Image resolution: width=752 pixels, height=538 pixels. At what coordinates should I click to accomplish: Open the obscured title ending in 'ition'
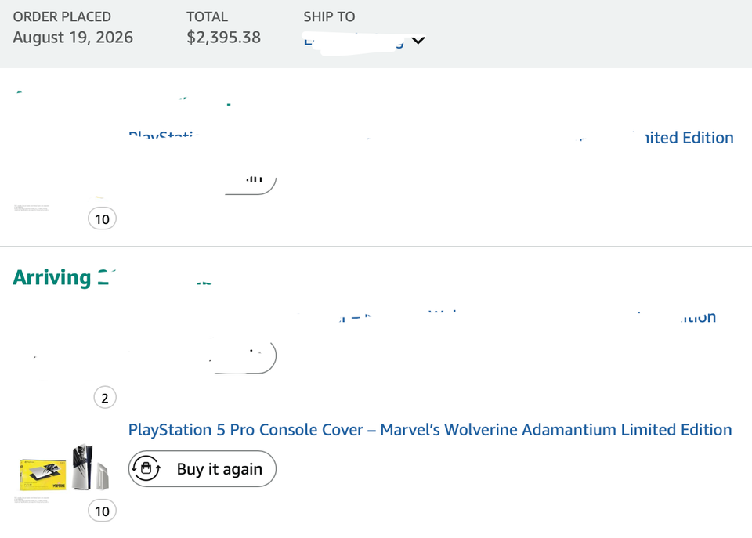698,317
